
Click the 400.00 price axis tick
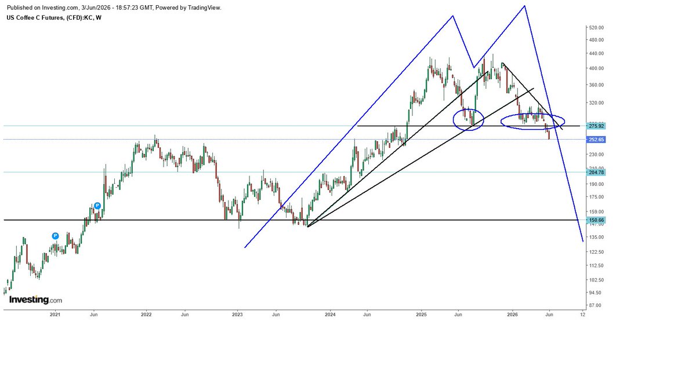pyautogui.click(x=597, y=68)
